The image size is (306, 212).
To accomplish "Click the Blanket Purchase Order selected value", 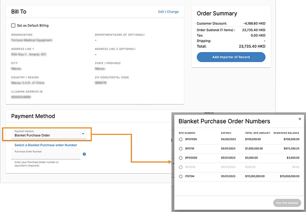I will tap(32, 136).
